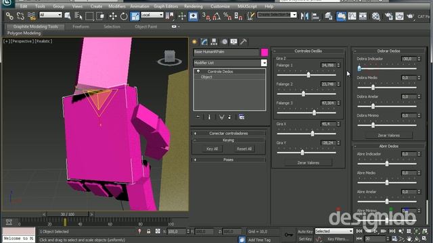The height and width of the screenshot is (243, 433).
Task: Open the Motion panel tab
Action: (x=224, y=42)
